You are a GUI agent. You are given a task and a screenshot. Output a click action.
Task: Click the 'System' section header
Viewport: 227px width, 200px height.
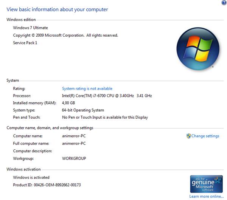[12, 81]
